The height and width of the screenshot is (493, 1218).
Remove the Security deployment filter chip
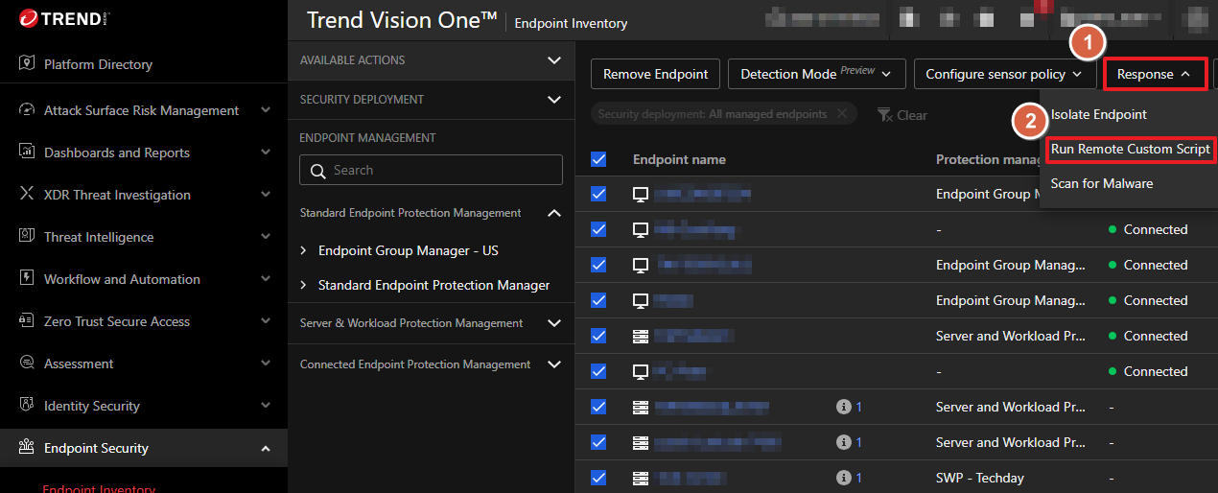(x=841, y=114)
